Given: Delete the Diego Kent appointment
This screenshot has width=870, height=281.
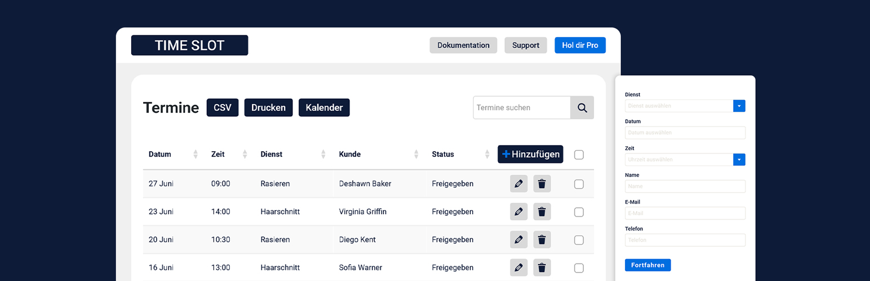Looking at the screenshot, I should [542, 239].
